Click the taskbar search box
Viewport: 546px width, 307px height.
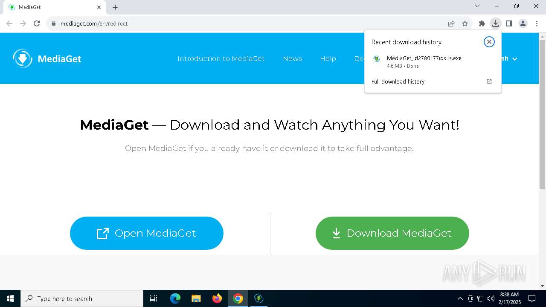click(x=82, y=298)
